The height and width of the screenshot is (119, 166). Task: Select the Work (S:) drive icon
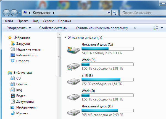click(73, 97)
